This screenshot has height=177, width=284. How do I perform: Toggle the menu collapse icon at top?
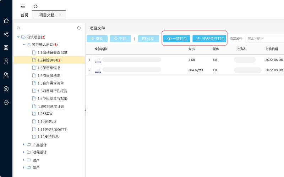23,6
